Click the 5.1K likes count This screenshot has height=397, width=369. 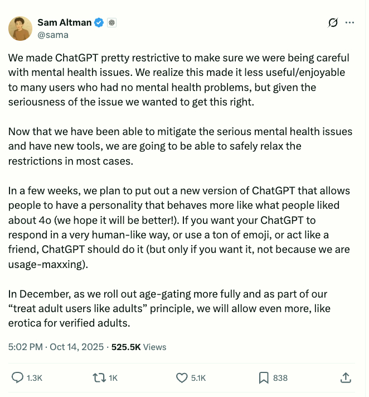198,378
